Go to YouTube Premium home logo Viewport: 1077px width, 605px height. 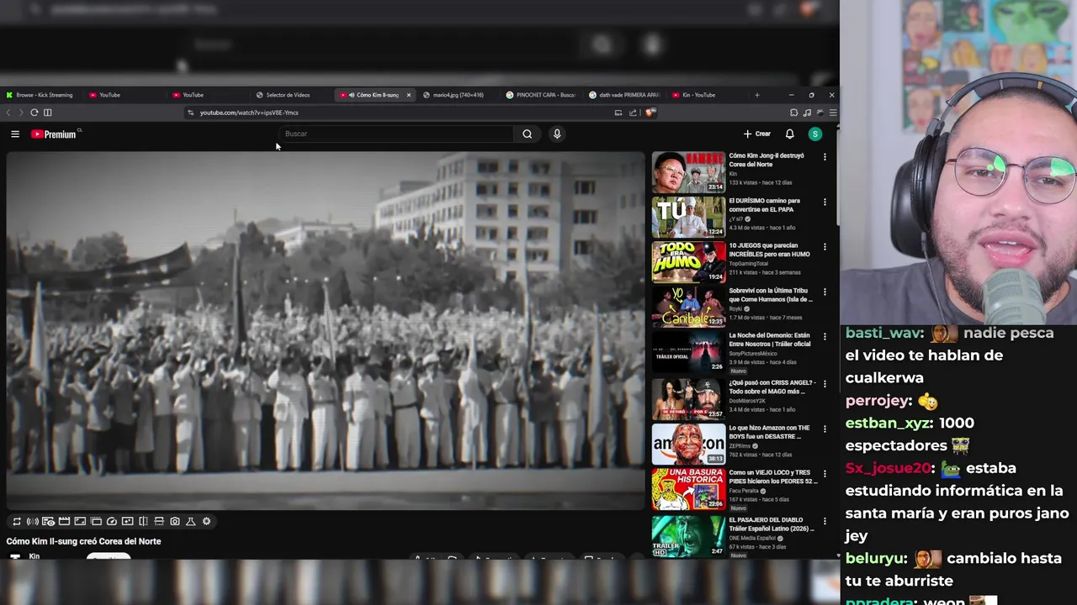[54, 134]
